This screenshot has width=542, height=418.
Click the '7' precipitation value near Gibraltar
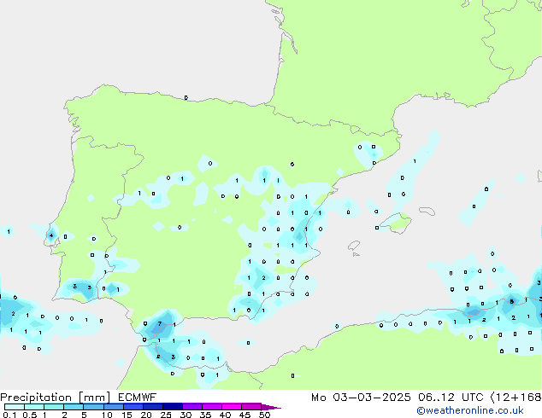(159, 324)
